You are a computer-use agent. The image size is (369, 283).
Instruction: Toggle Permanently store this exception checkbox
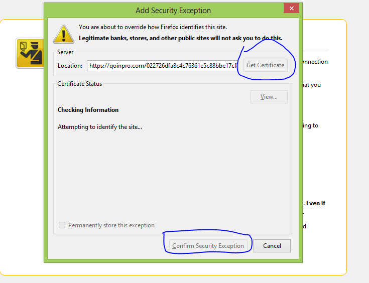(x=62, y=225)
